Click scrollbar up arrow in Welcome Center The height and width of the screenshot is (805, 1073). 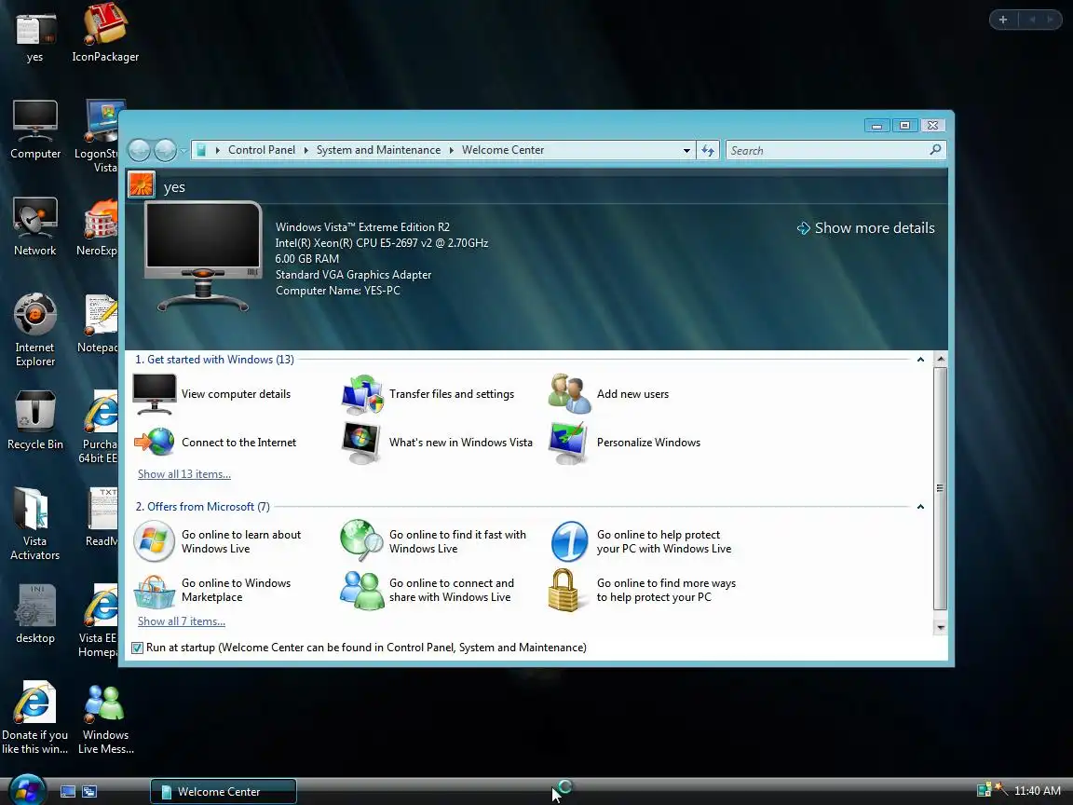point(941,360)
